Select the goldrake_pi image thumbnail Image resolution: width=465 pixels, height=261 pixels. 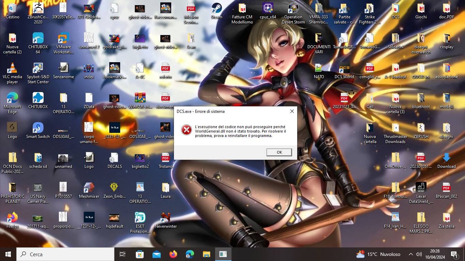[114, 41]
